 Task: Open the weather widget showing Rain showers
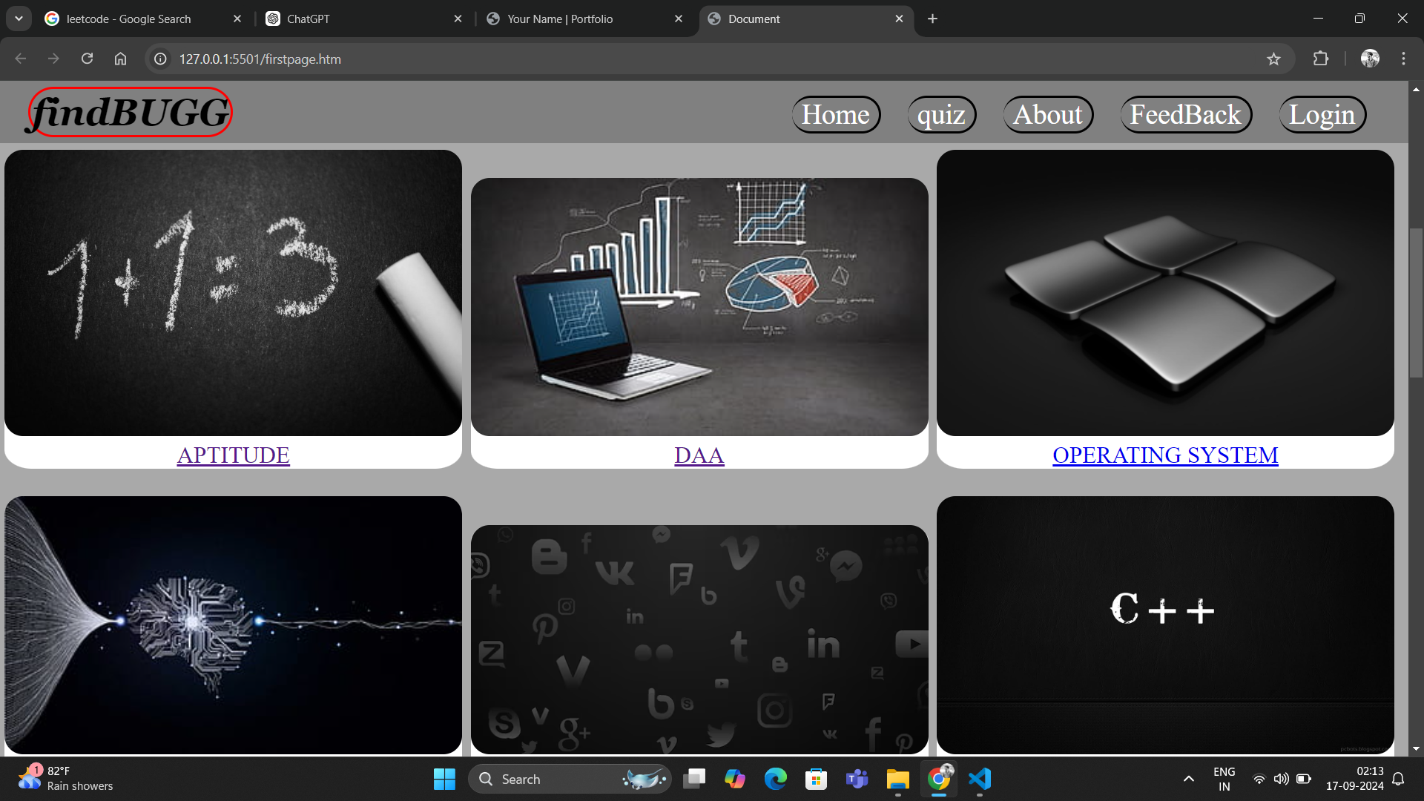67,779
